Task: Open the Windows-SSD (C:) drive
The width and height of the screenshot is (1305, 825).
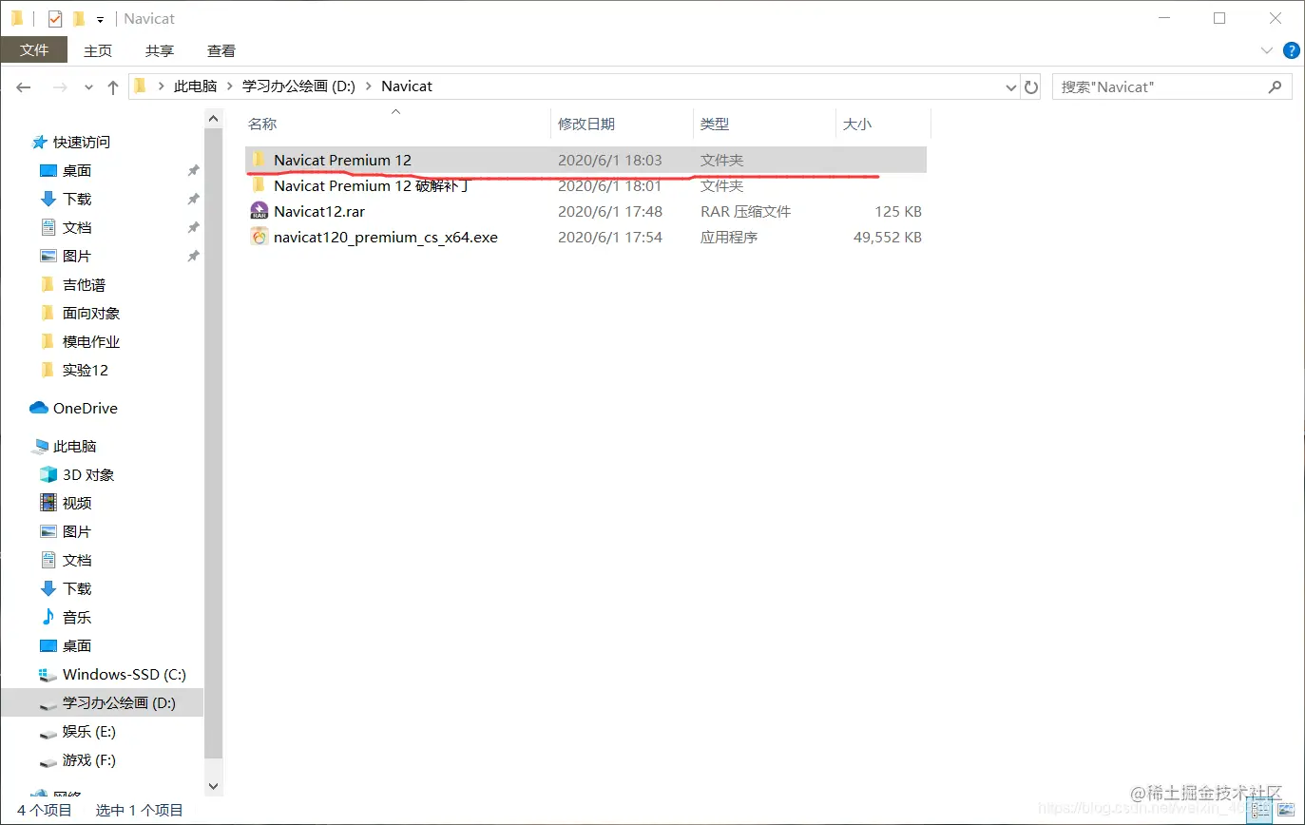Action: [x=124, y=675]
